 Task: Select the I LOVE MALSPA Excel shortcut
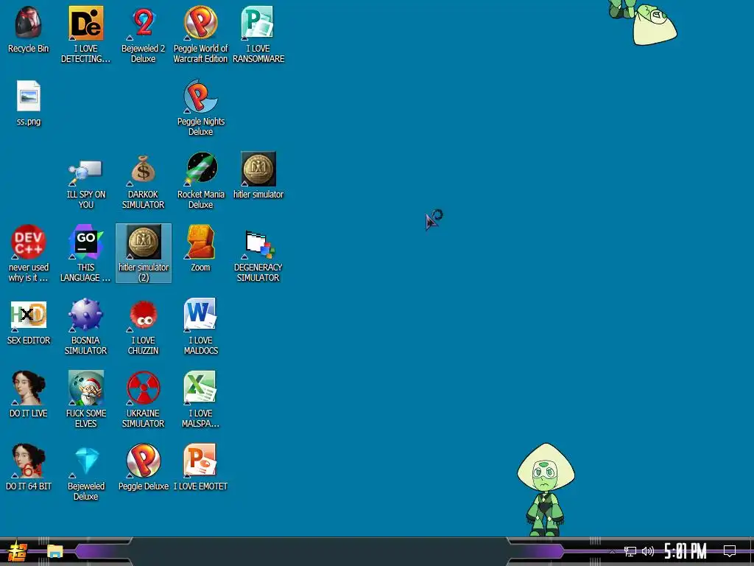pyautogui.click(x=200, y=399)
